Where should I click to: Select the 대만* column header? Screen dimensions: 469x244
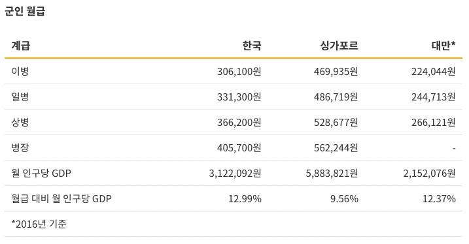[443, 46]
